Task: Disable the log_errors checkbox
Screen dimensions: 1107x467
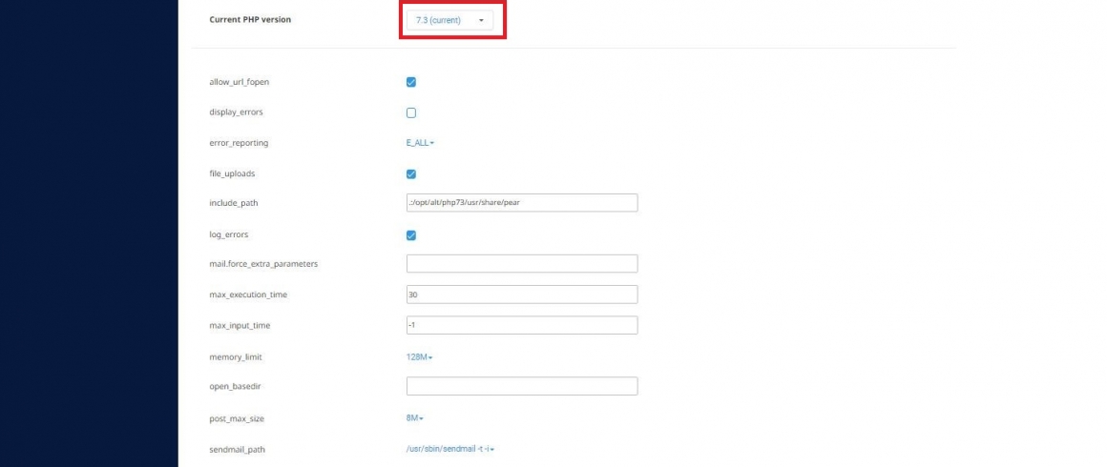Action: click(411, 235)
